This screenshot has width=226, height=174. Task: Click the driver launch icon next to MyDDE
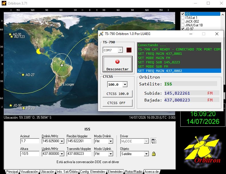[154, 141]
